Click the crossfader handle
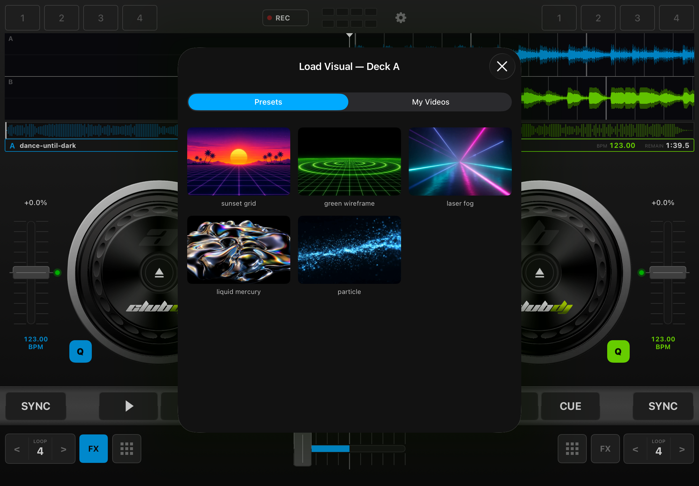 coord(302,449)
